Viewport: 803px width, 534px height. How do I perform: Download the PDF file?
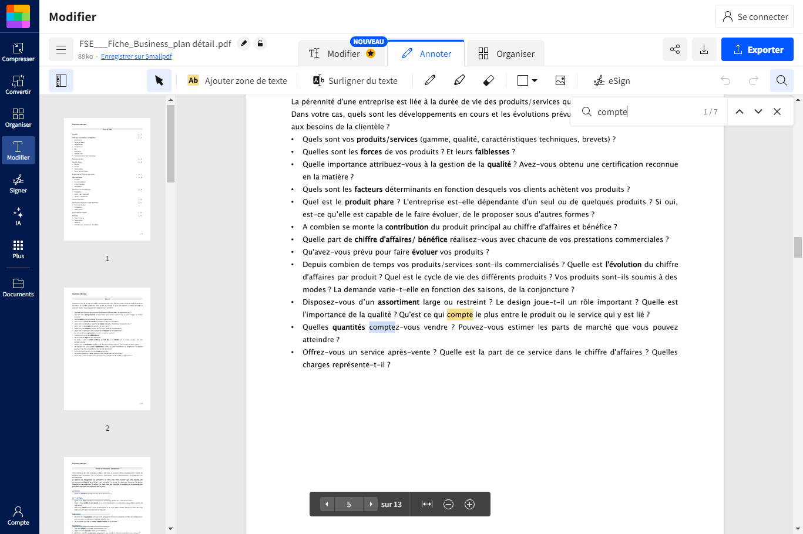704,49
